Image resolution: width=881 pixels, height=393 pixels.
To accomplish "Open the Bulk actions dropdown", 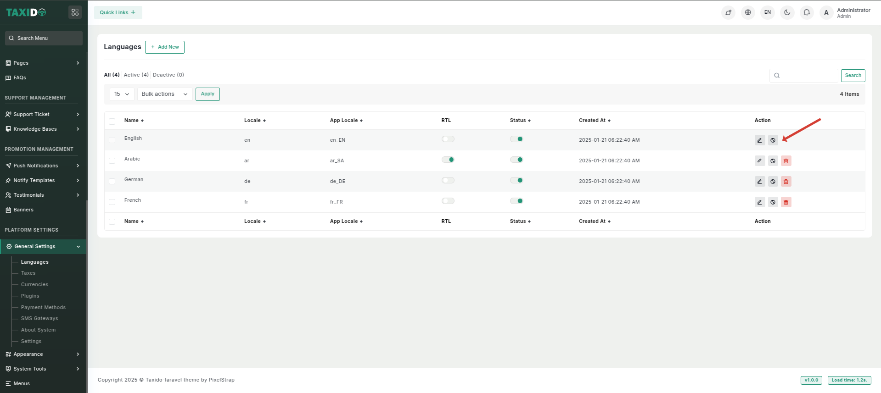I will (x=164, y=94).
